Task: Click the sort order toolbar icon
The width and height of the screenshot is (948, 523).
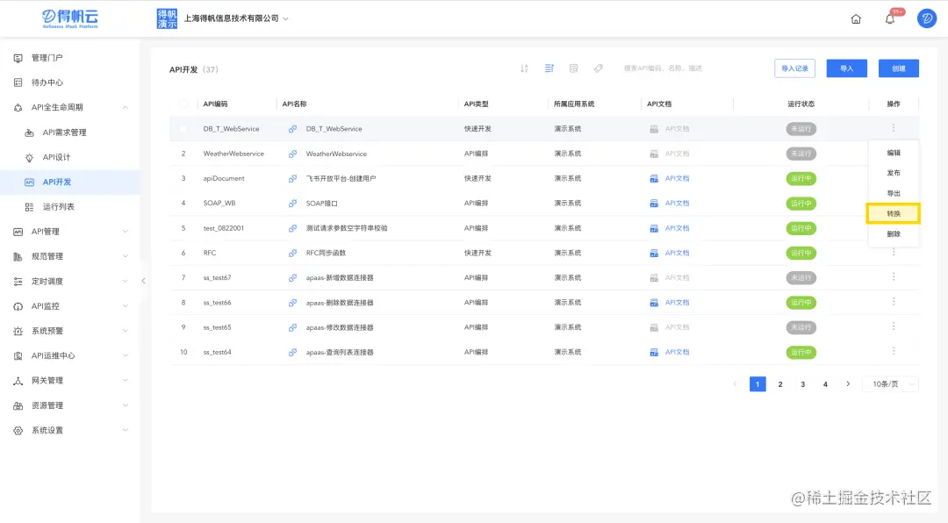Action: tap(524, 68)
